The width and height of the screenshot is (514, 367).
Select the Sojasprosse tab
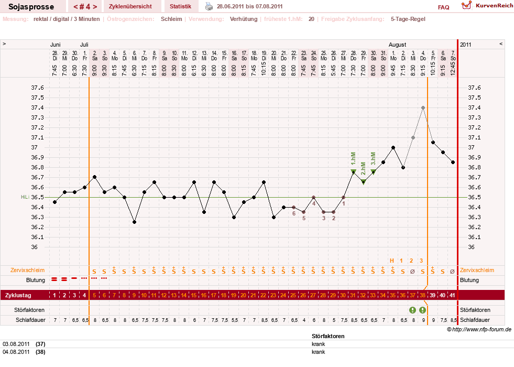[x=31, y=7]
